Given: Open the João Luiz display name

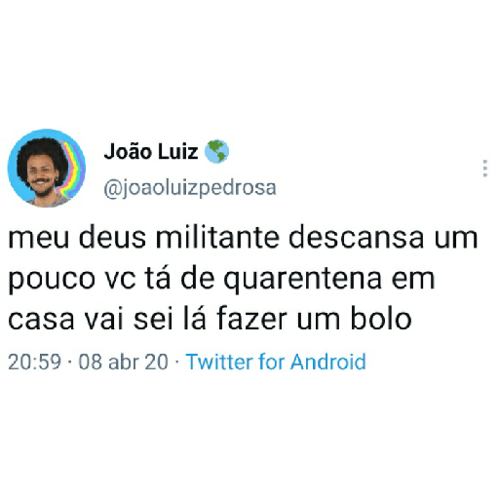Looking at the screenshot, I should click(151, 152).
